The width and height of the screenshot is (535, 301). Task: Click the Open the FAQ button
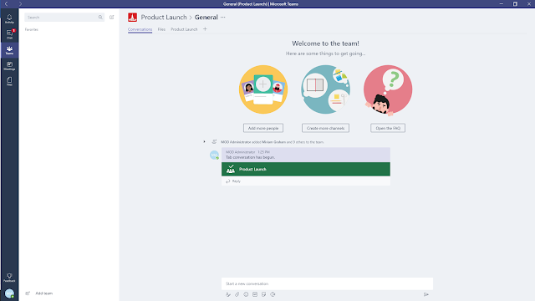(388, 128)
